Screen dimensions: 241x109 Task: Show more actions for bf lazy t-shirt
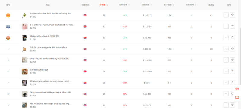[226, 83]
